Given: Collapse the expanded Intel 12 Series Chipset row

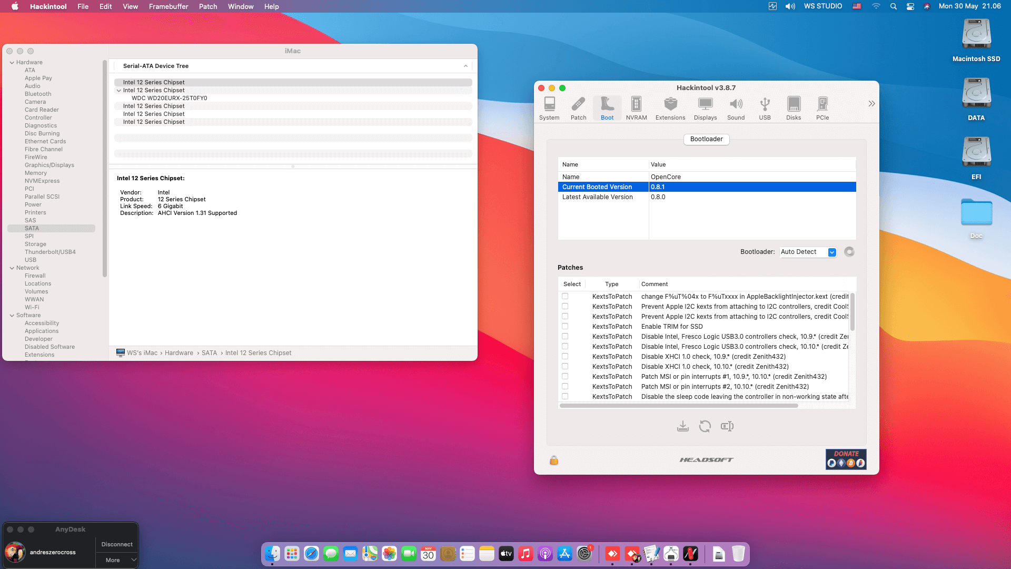Looking at the screenshot, I should point(119,91).
